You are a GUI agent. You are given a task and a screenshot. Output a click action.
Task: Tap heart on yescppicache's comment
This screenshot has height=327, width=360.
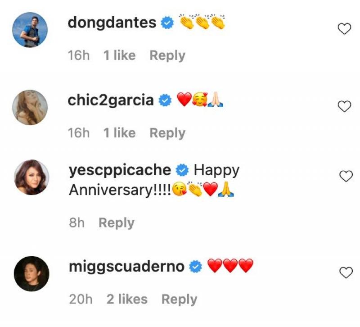point(346,177)
